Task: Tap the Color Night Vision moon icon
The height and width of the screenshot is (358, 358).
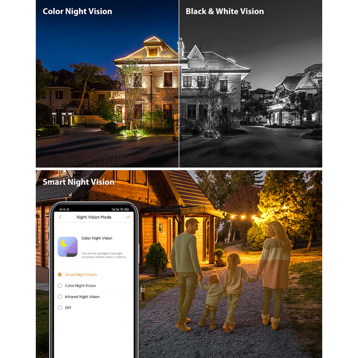Action: [68, 247]
